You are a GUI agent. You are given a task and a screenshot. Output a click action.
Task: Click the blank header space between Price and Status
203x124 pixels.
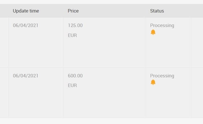(x=114, y=11)
